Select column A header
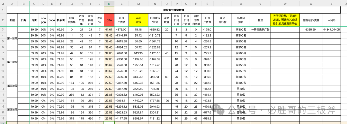Viewport: 347px width, 124px height. coord(12,4)
